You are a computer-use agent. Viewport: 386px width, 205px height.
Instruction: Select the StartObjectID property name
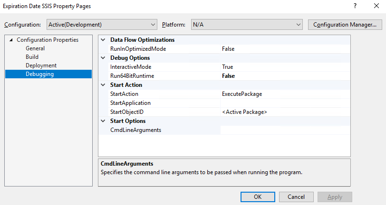[127, 112]
